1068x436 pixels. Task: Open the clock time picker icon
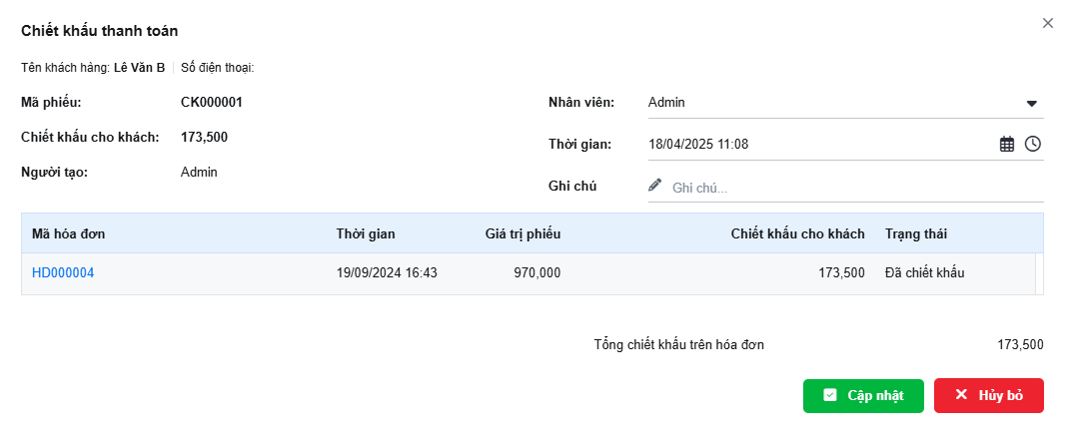pyautogui.click(x=1033, y=144)
